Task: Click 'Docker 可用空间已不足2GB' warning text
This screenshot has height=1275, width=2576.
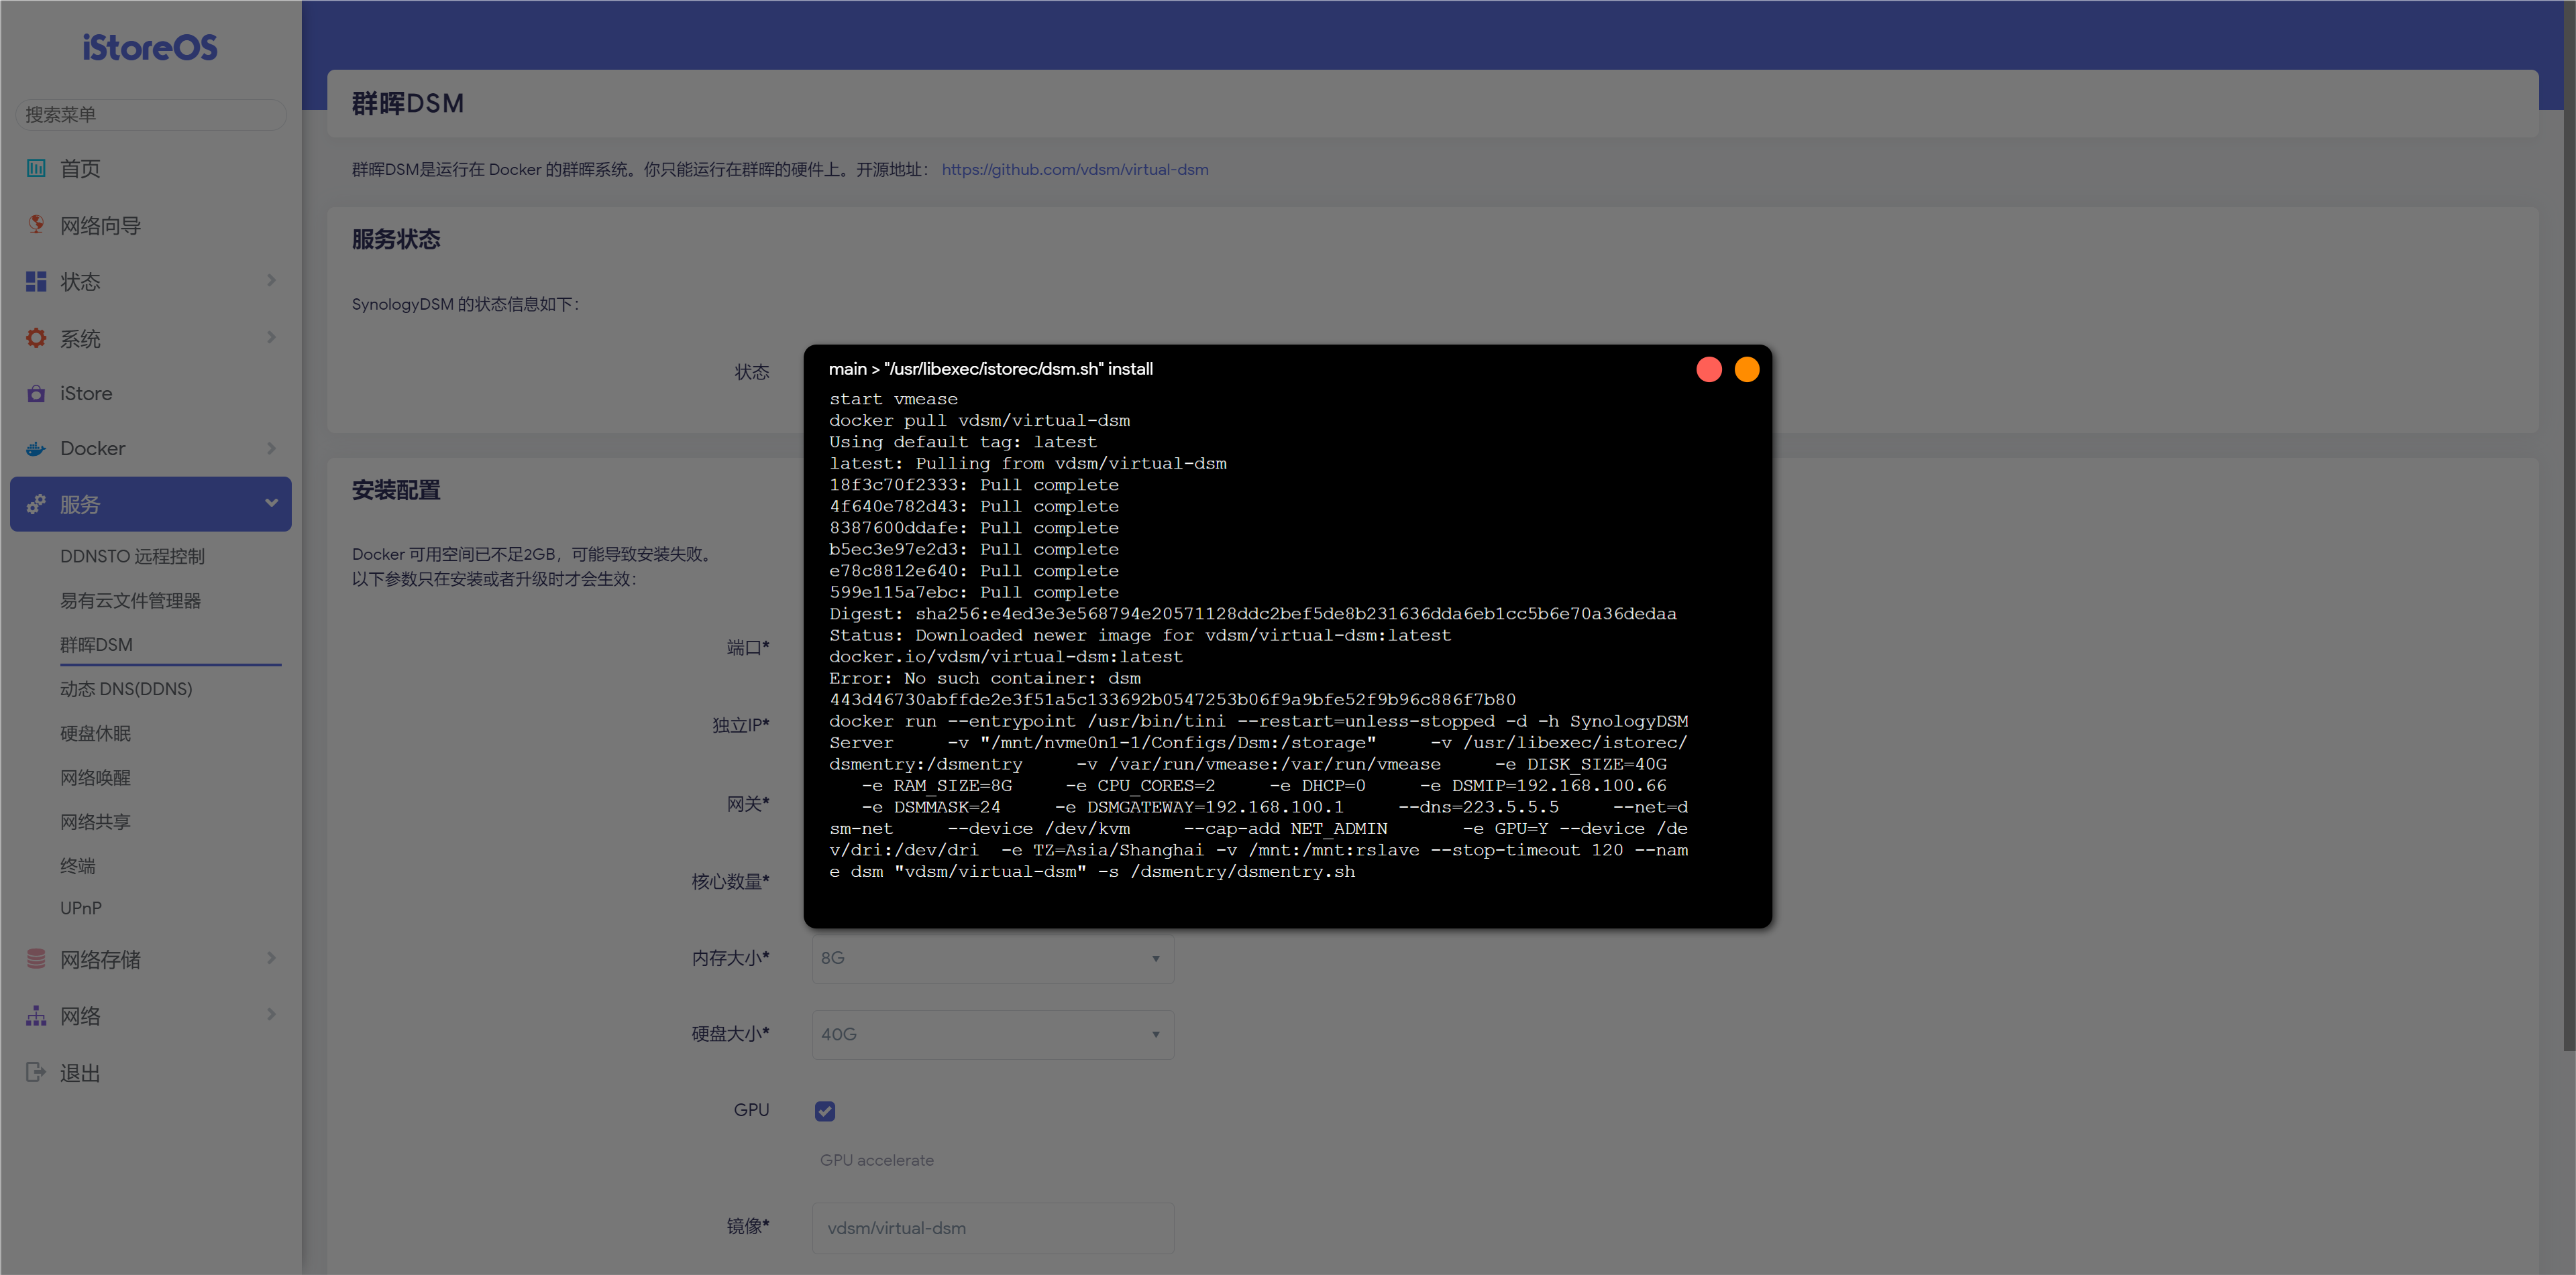Action: [x=534, y=554]
